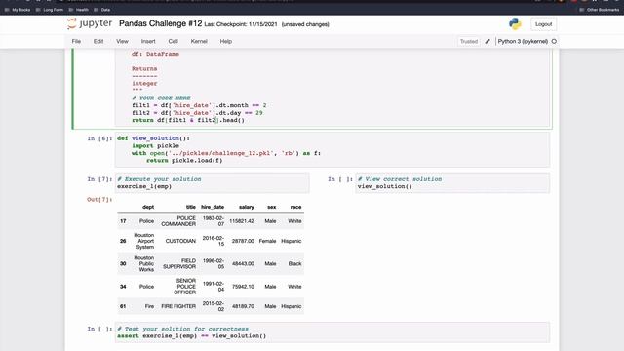Viewport: 624px width, 351px height.
Task: Click the race column header
Action: click(x=295, y=207)
